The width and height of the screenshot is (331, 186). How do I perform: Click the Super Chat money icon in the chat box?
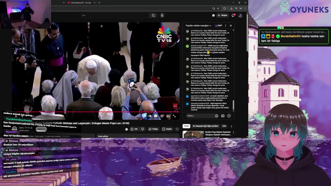click(x=223, y=116)
